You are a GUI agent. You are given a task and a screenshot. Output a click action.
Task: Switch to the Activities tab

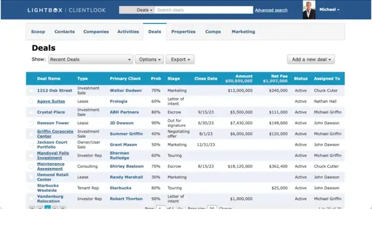(128, 32)
